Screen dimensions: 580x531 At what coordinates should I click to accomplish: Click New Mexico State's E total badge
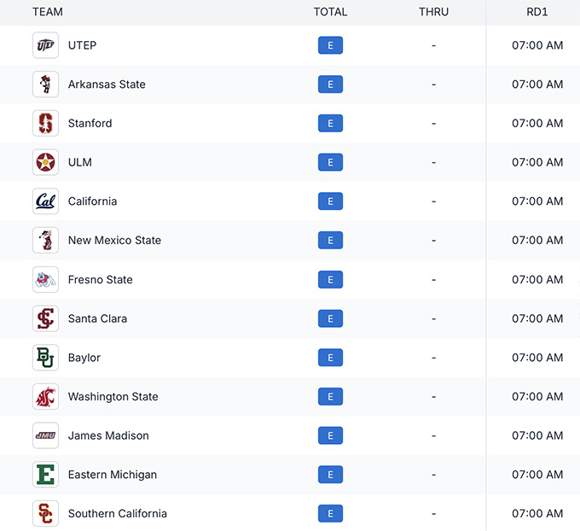click(330, 241)
